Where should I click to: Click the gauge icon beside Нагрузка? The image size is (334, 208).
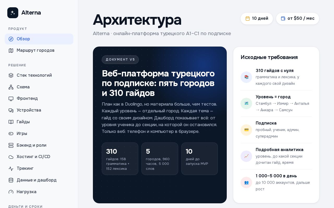click(11, 192)
